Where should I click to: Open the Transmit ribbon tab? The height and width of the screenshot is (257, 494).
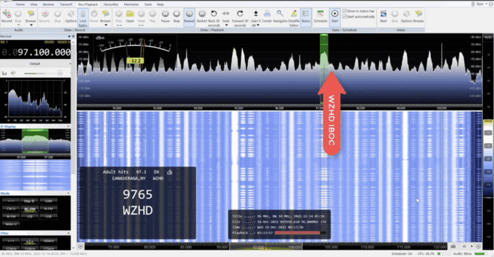point(66,4)
